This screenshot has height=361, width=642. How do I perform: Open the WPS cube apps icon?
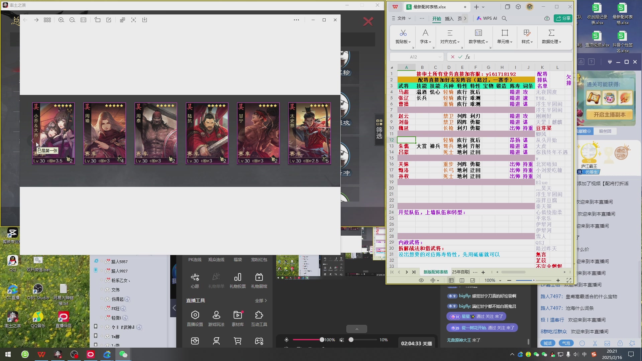[518, 7]
